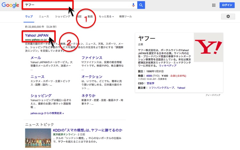Open the Google apps grid icon
240x150 pixels.
click(x=214, y=5)
